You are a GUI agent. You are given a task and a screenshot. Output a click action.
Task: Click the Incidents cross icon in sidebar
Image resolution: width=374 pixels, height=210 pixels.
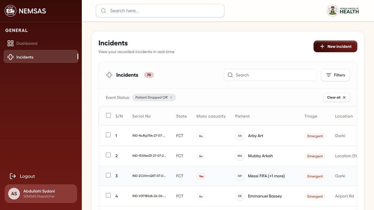tap(11, 57)
